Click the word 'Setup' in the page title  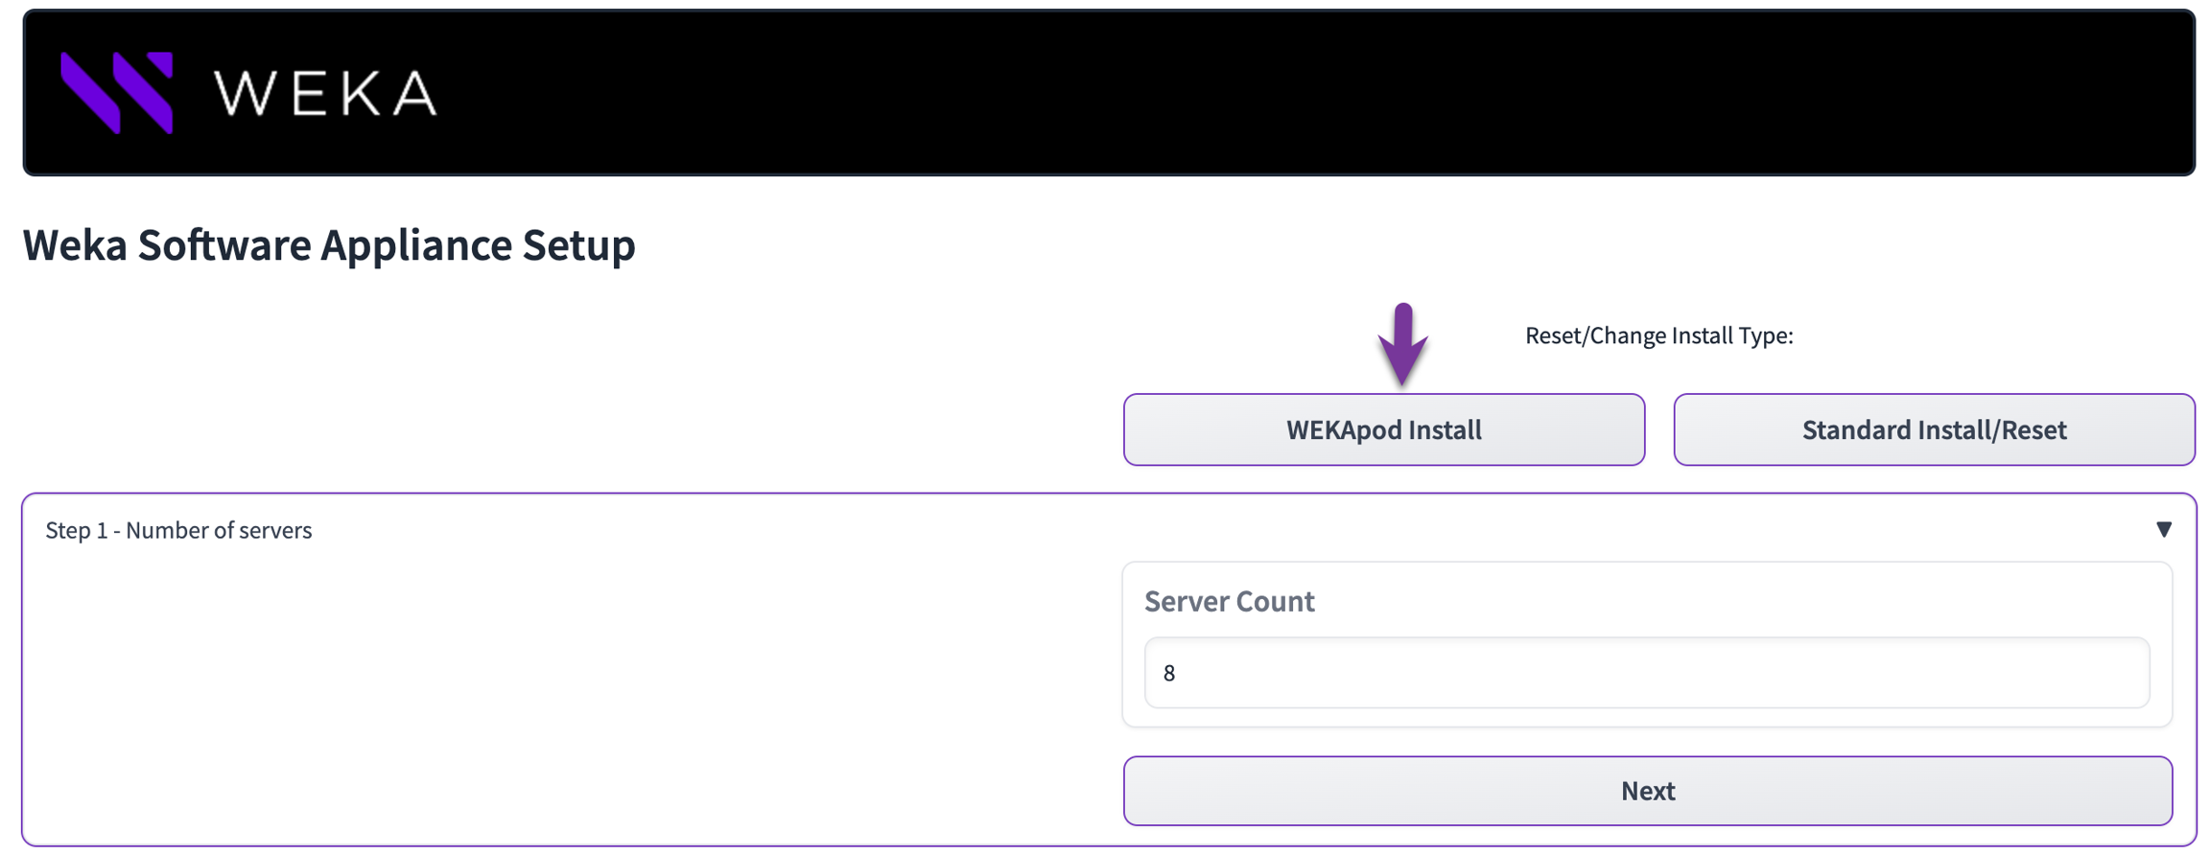point(578,245)
